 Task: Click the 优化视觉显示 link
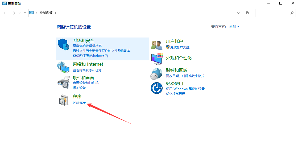click(x=176, y=94)
